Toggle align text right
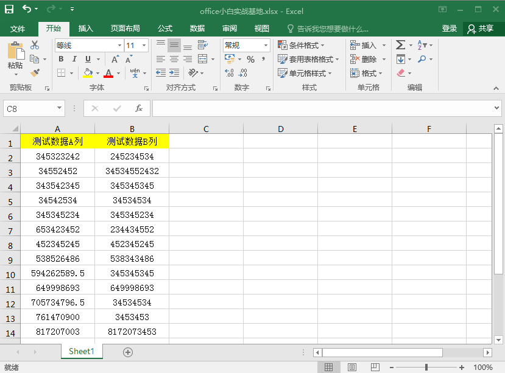505x373 pixels. [x=188, y=59]
